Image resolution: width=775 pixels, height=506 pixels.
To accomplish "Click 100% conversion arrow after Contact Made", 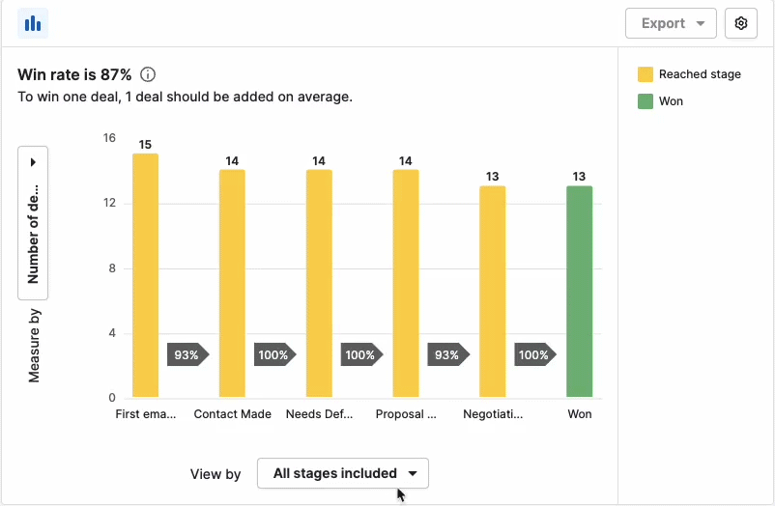I will pyautogui.click(x=274, y=354).
